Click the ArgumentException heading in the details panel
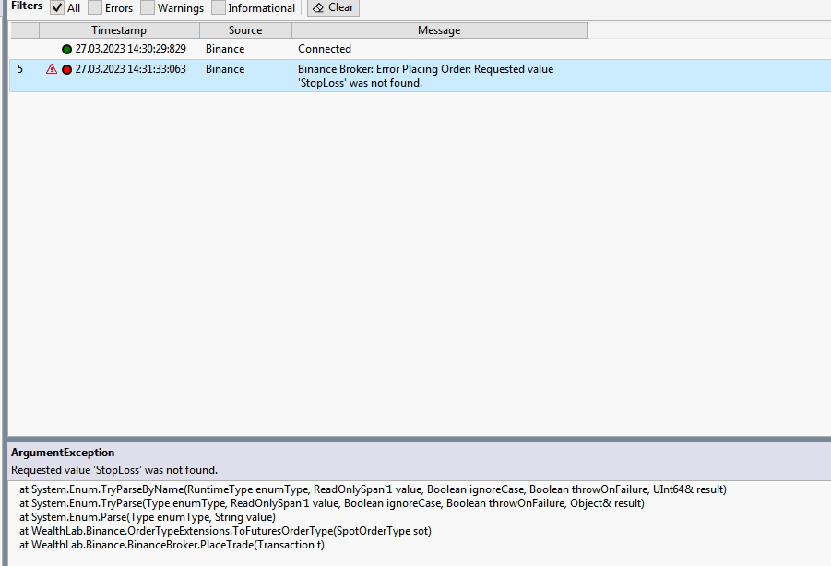 (x=63, y=453)
